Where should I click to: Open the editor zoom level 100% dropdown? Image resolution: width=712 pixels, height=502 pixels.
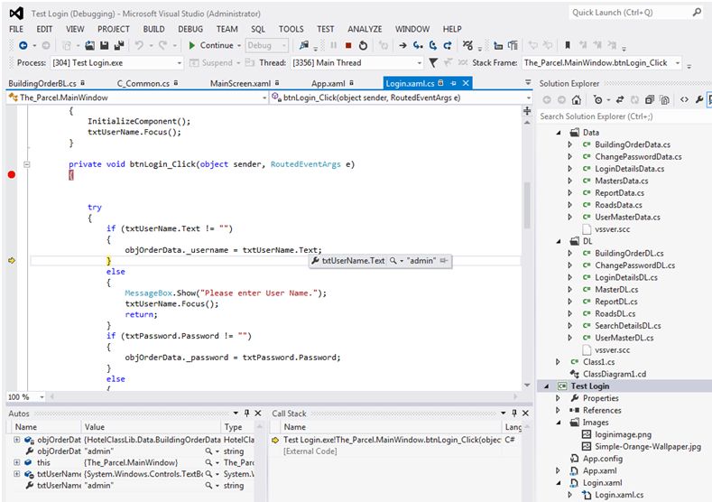(x=41, y=397)
